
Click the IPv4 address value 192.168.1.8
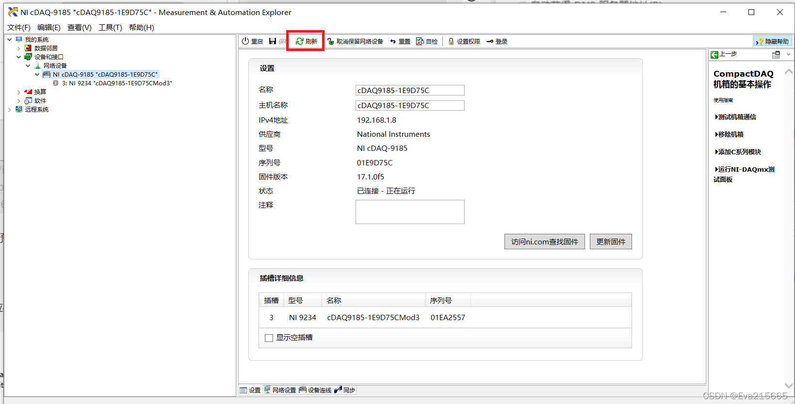[376, 120]
